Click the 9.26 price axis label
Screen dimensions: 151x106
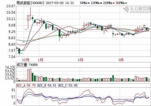pyautogui.click(x=12, y=32)
